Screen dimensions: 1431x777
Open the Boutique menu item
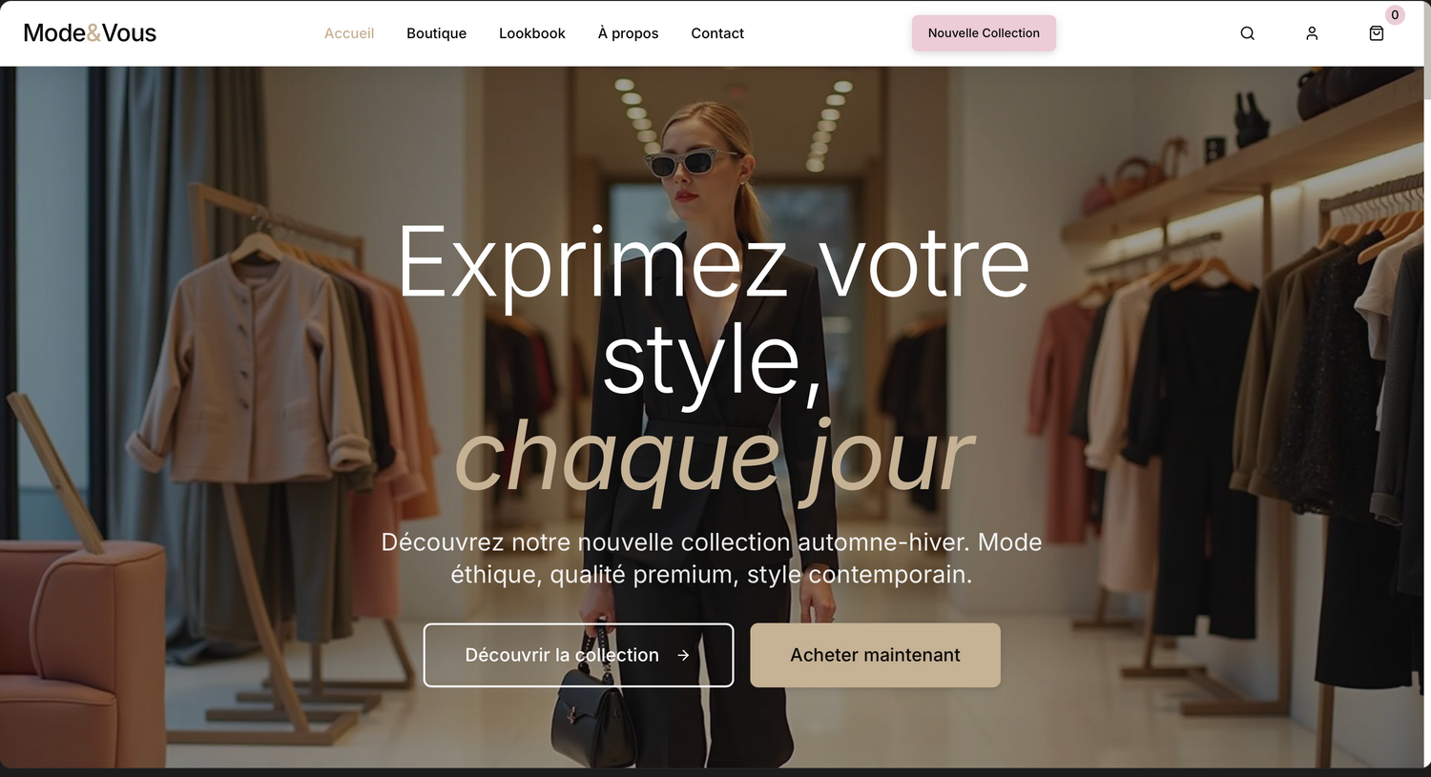[x=436, y=33]
